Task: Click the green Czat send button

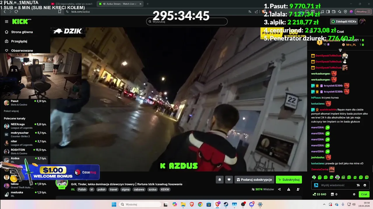Action: 364,194
